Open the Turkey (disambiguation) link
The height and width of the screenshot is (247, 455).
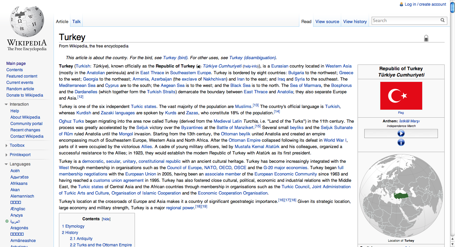[252, 57]
